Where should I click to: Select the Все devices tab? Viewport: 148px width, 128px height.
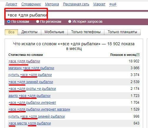pyautogui.click(x=11, y=32)
